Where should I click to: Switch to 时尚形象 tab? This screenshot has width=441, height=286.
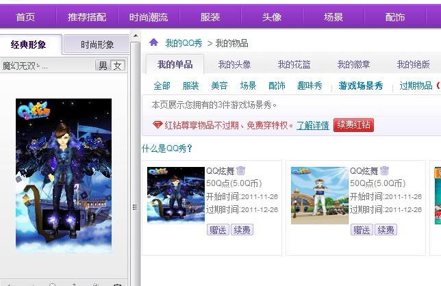coord(97,44)
